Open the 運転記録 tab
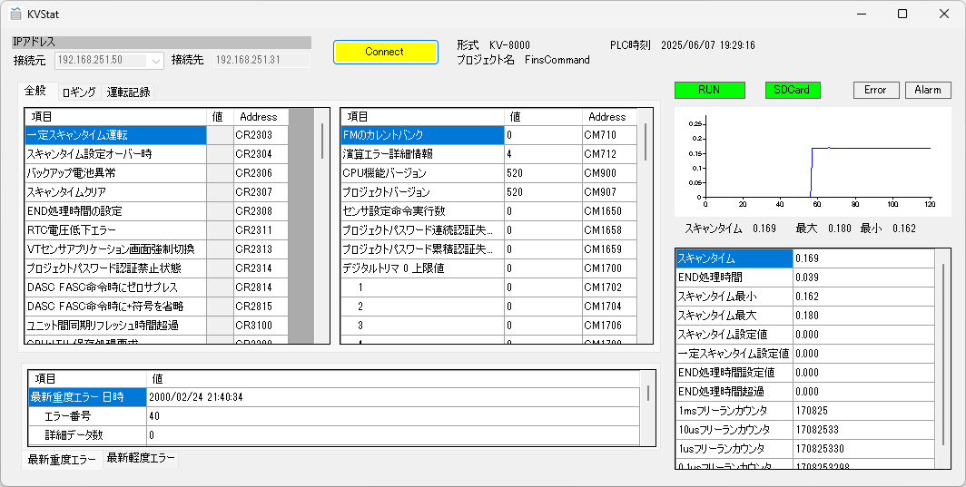 click(129, 93)
